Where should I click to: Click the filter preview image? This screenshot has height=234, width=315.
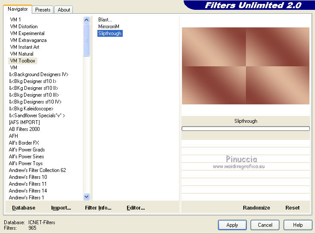click(245, 66)
